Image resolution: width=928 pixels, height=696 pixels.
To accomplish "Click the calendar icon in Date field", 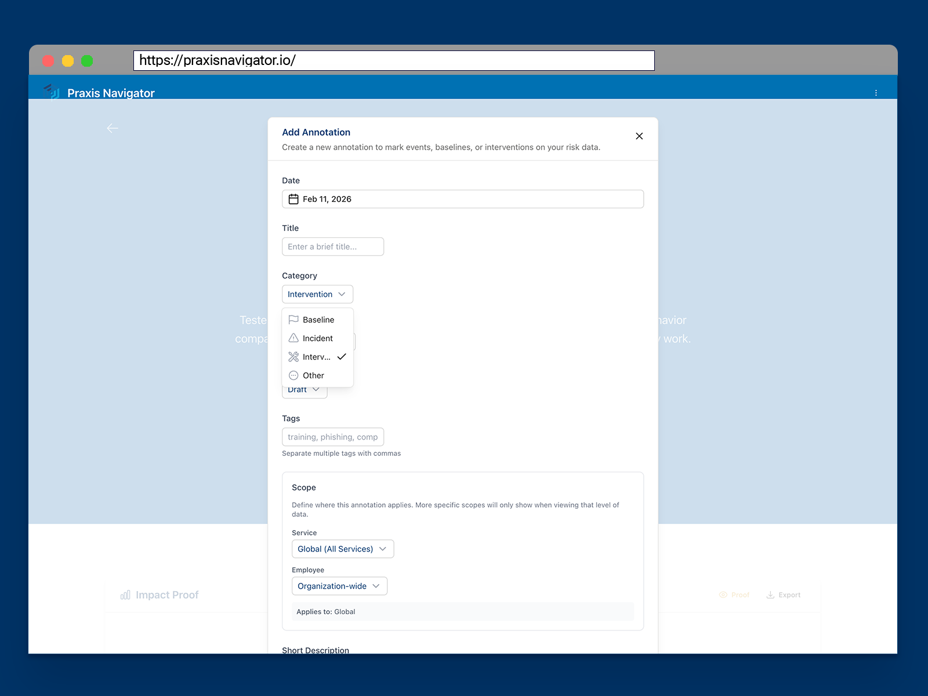I will tap(293, 199).
